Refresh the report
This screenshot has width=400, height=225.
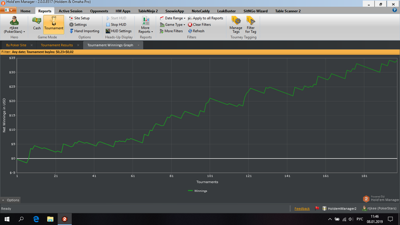196,31
